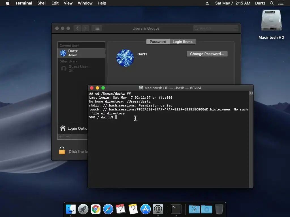Click the Terminal vertical scrollbar
This screenshot has height=217, width=290.
click(x=251, y=141)
